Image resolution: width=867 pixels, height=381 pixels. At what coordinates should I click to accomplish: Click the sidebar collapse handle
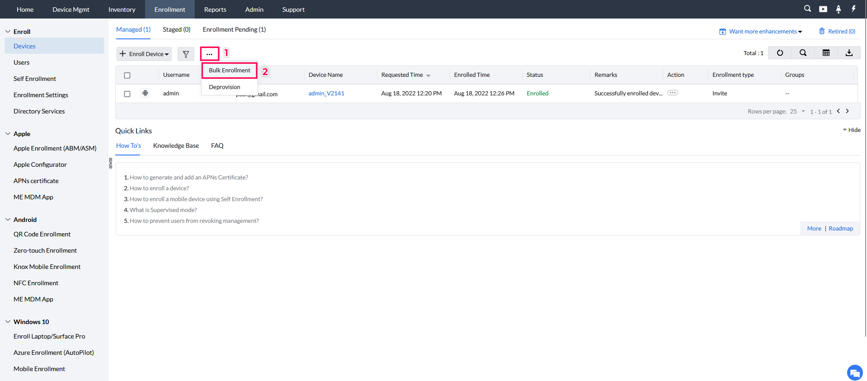coord(110,163)
